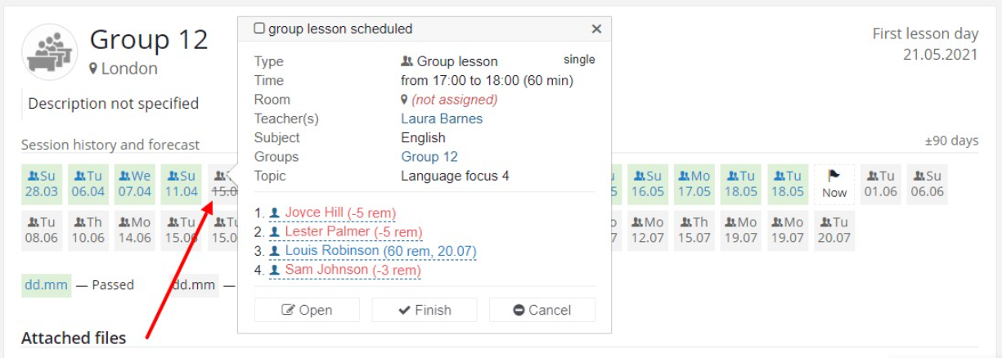Select the Su 28.03 passed session
Image resolution: width=1002 pixels, height=358 pixels.
(x=43, y=184)
